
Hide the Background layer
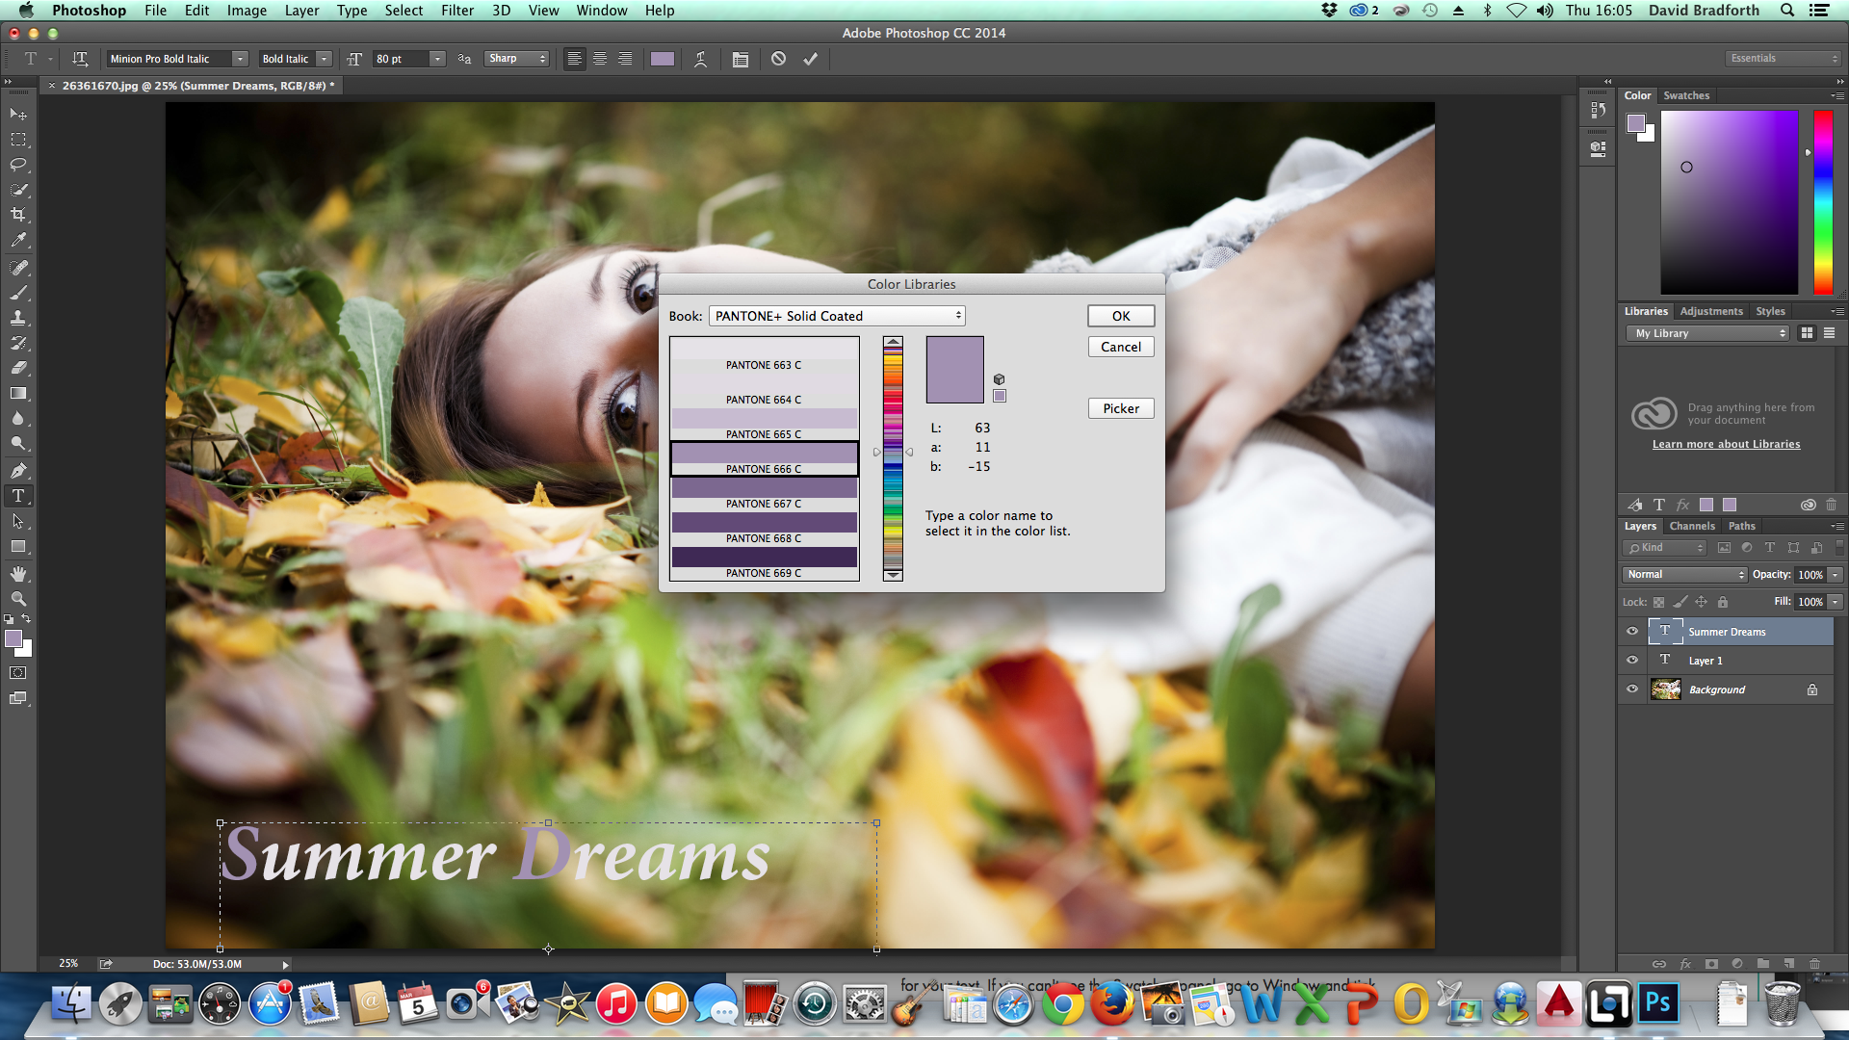pyautogui.click(x=1632, y=689)
